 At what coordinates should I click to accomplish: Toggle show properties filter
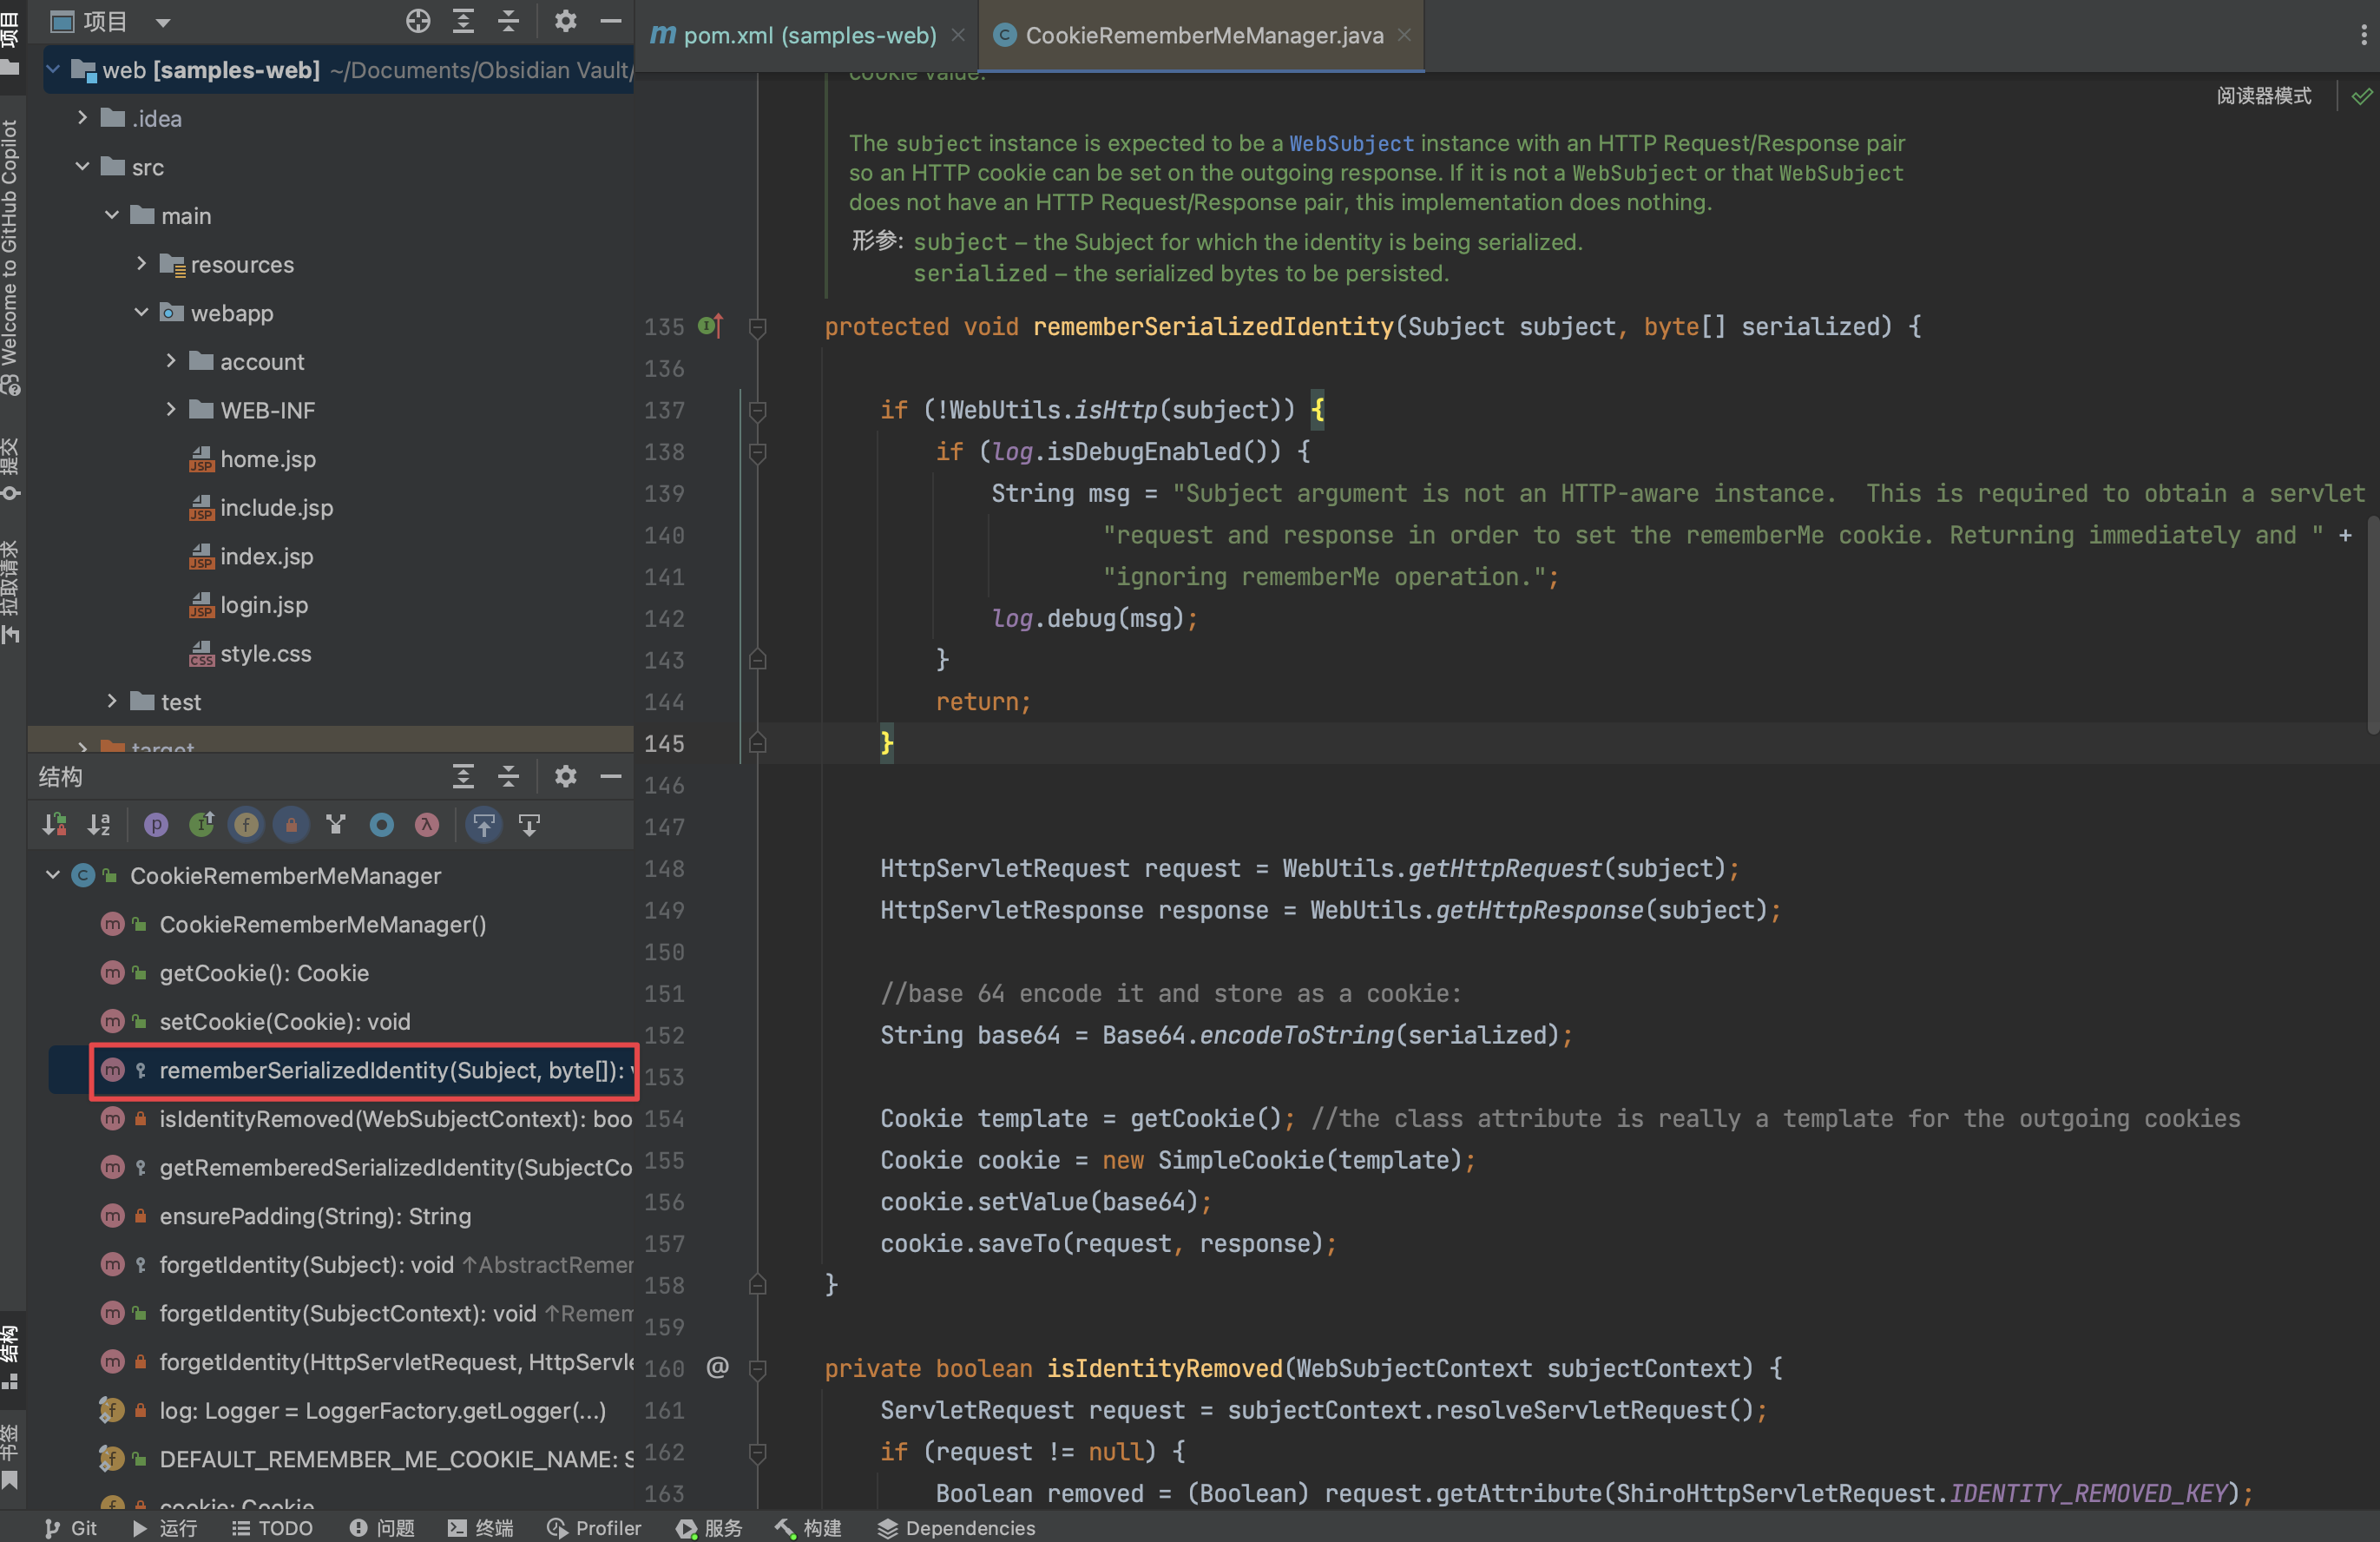156,825
